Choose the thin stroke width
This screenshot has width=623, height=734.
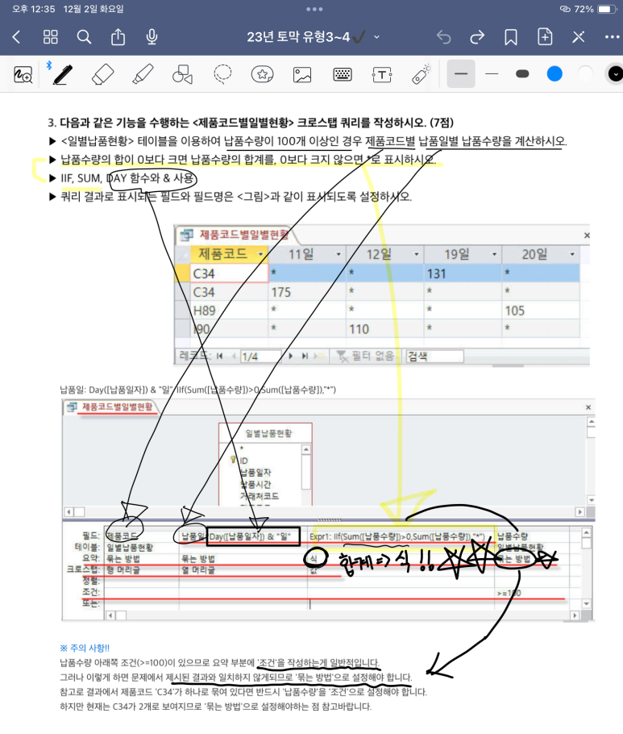tap(492, 74)
